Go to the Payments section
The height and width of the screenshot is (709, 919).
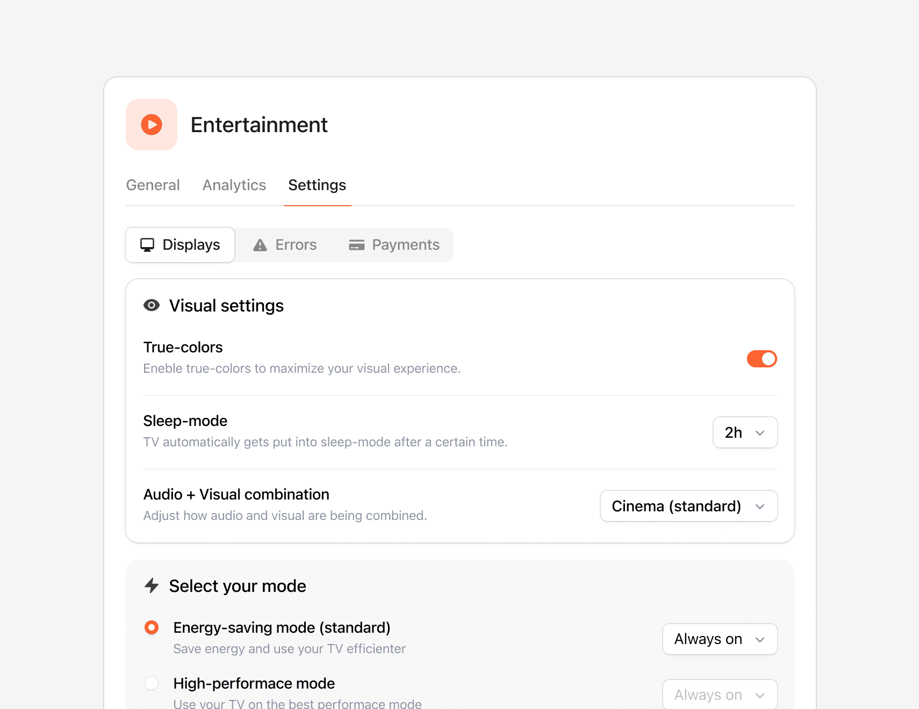tap(394, 245)
